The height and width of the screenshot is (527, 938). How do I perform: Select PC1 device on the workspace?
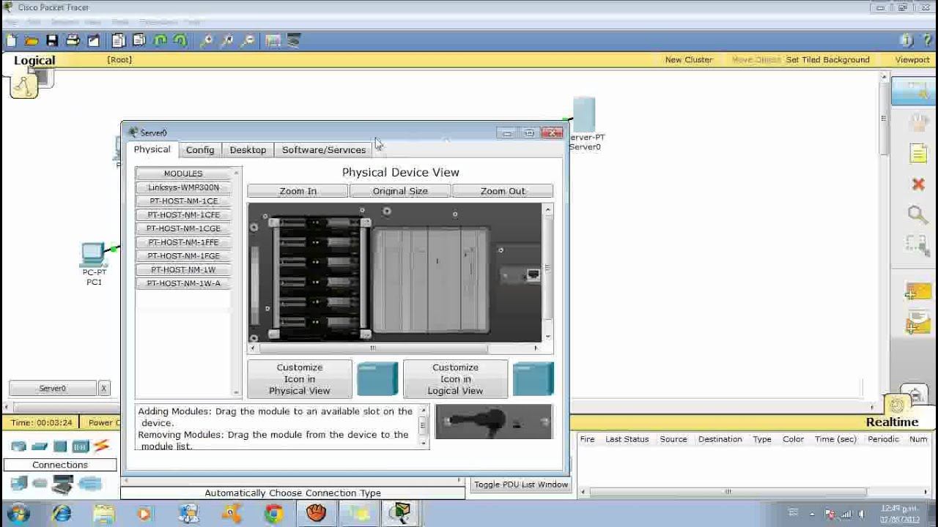pyautogui.click(x=93, y=255)
